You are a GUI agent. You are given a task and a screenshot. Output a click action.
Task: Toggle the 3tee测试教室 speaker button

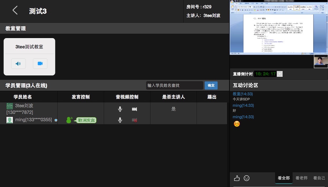click(x=18, y=64)
